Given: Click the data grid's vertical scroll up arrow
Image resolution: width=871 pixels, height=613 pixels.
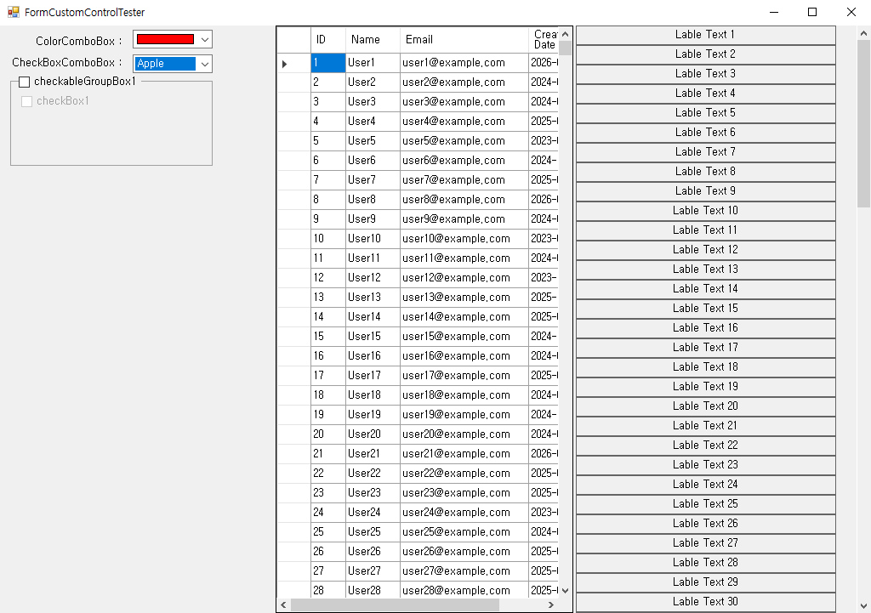Looking at the screenshot, I should (566, 34).
